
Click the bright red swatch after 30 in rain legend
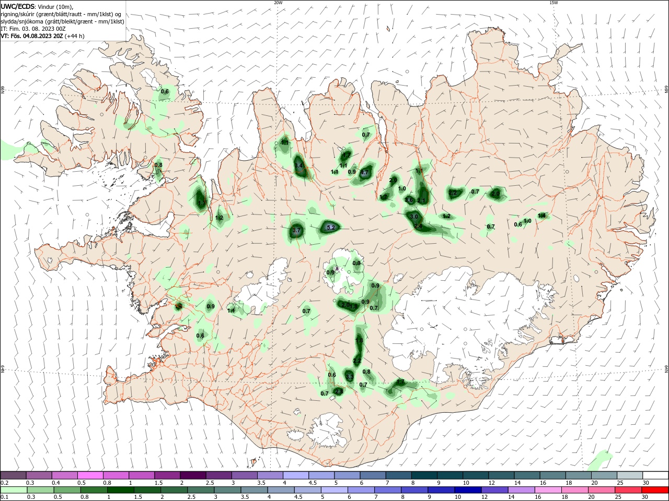point(654,490)
